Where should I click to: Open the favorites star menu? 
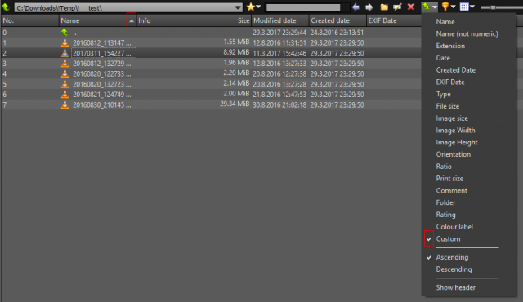coord(253,7)
